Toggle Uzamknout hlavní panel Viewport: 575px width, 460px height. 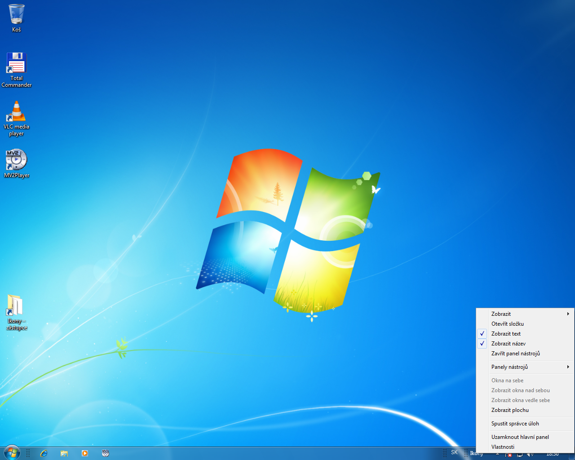coord(520,437)
